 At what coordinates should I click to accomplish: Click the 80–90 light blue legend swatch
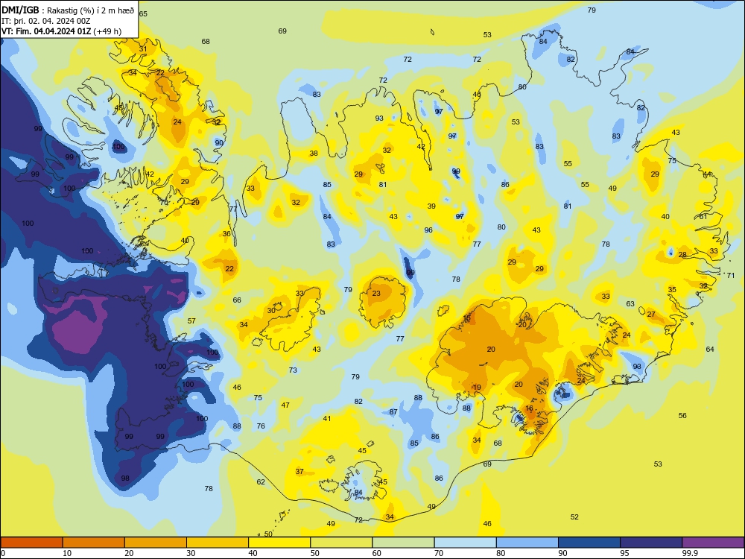(x=527, y=543)
